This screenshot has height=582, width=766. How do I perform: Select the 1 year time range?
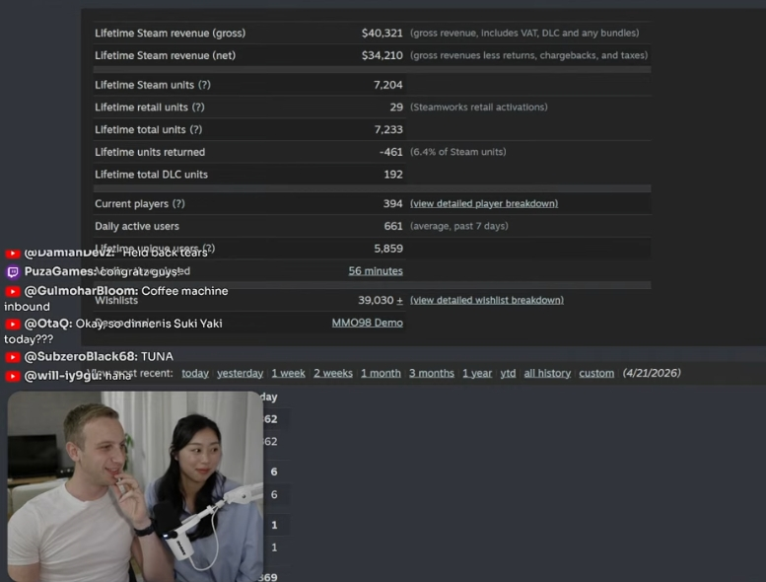(x=477, y=373)
